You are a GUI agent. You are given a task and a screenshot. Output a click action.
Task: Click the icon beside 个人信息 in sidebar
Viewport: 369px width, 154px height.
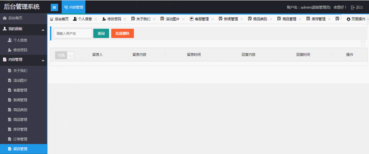pyautogui.click(x=10, y=40)
